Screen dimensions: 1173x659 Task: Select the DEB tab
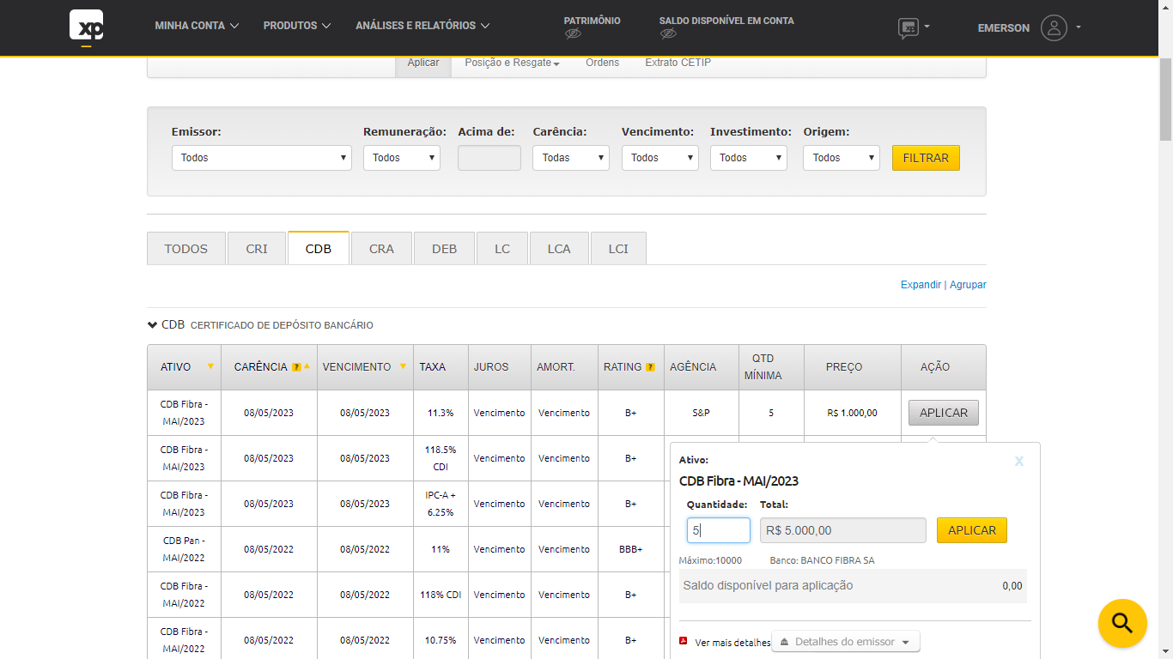pyautogui.click(x=444, y=248)
